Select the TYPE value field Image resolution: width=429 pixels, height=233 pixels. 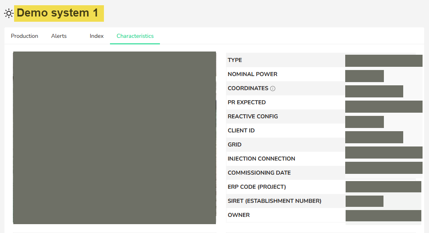coord(383,60)
